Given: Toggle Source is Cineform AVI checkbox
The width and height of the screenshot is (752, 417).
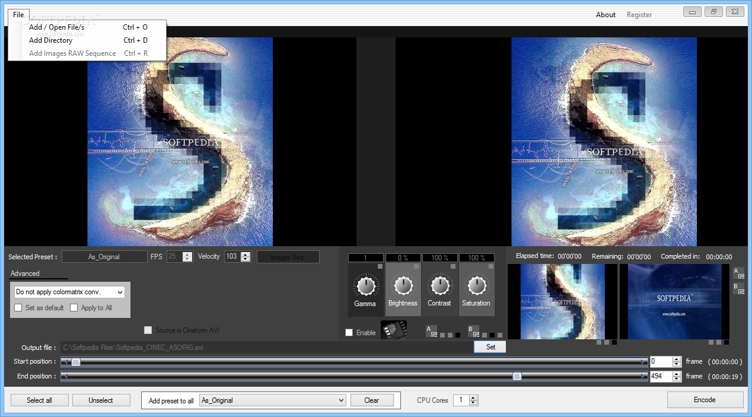Looking at the screenshot, I should coord(148,330).
